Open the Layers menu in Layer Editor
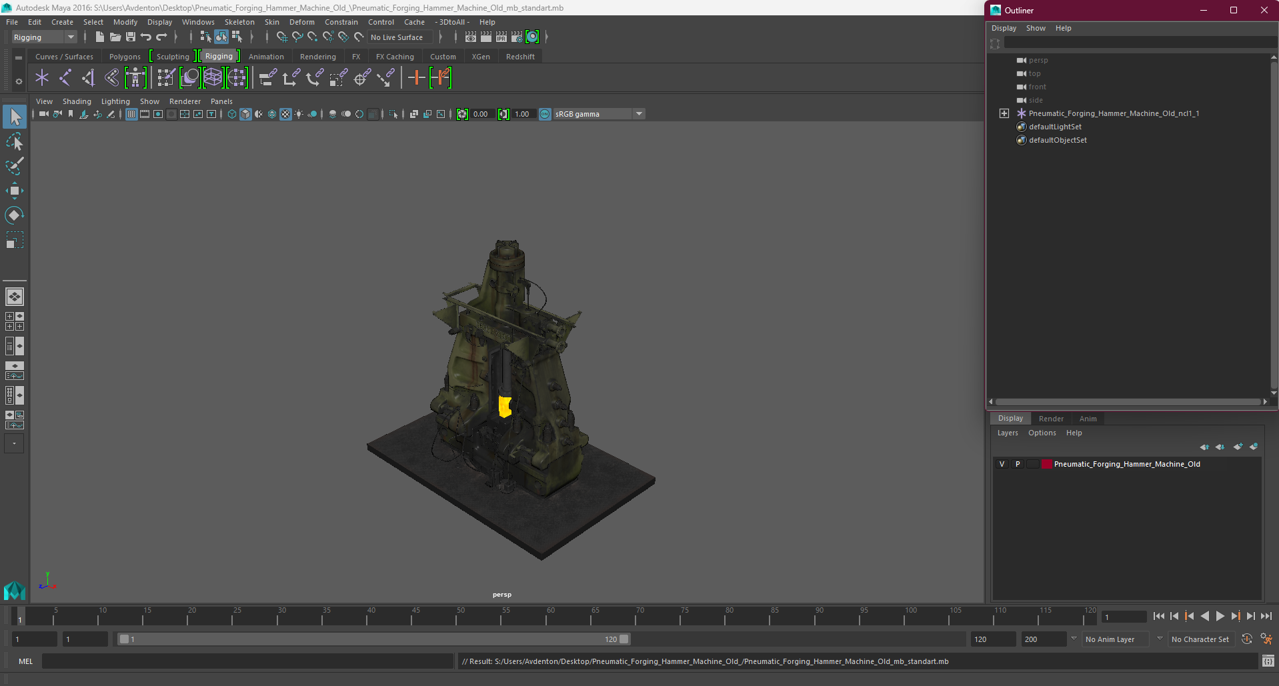This screenshot has width=1279, height=686. tap(1008, 433)
